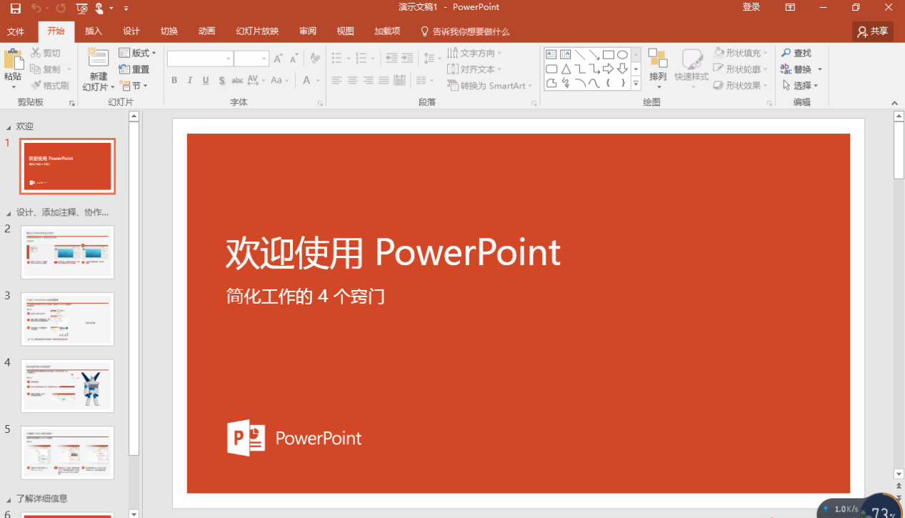Screen dimensions: 905x518
Task: Toggle Align Left paragraph alignment
Action: pyautogui.click(x=337, y=81)
